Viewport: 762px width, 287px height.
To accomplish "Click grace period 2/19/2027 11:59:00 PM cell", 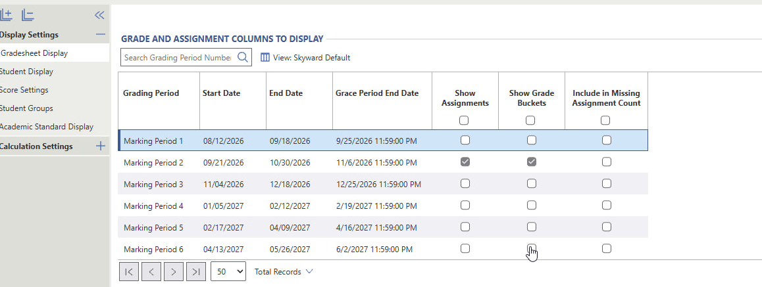I will (376, 206).
